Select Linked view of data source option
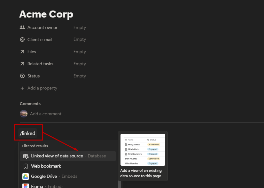Screen dimensions: 264x188 pos(57,156)
